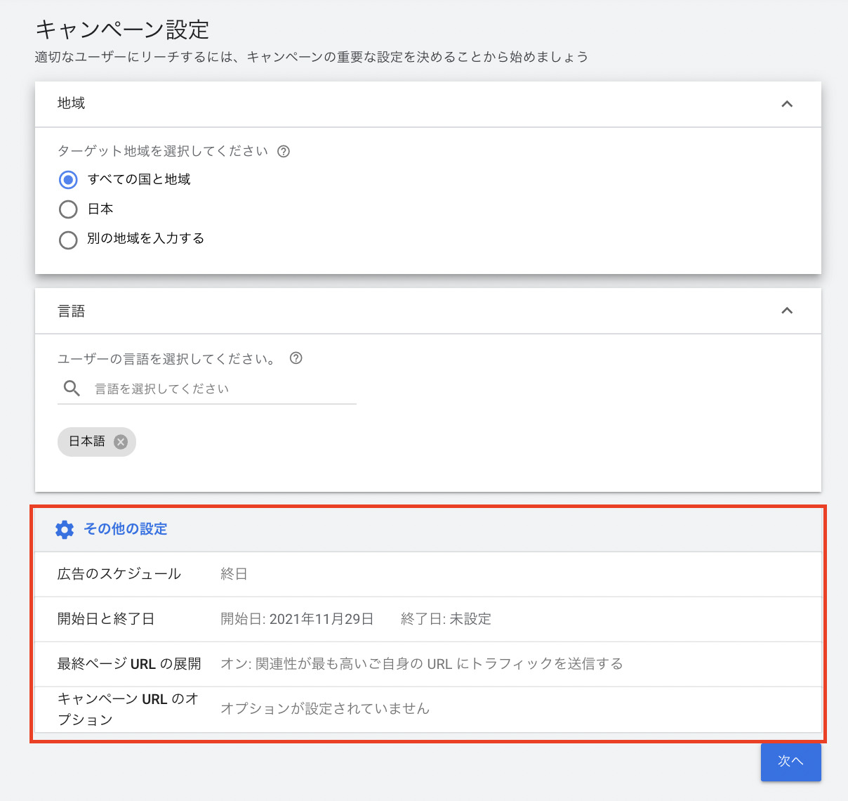Choose 別の地域を入力する
The width and height of the screenshot is (848, 801).
(67, 240)
